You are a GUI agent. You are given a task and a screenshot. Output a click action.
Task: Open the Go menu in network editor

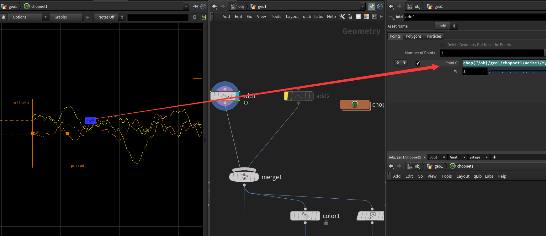pos(250,17)
